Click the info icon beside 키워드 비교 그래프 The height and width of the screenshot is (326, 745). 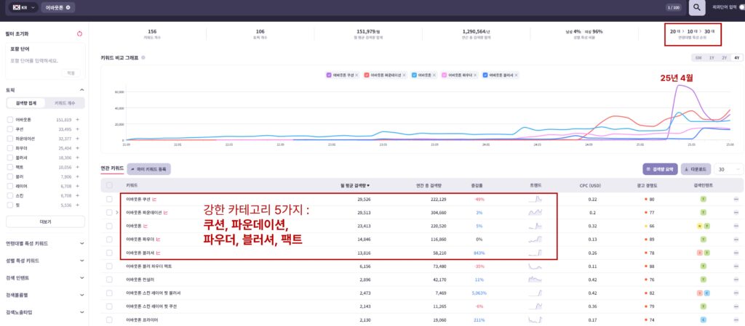pos(143,57)
